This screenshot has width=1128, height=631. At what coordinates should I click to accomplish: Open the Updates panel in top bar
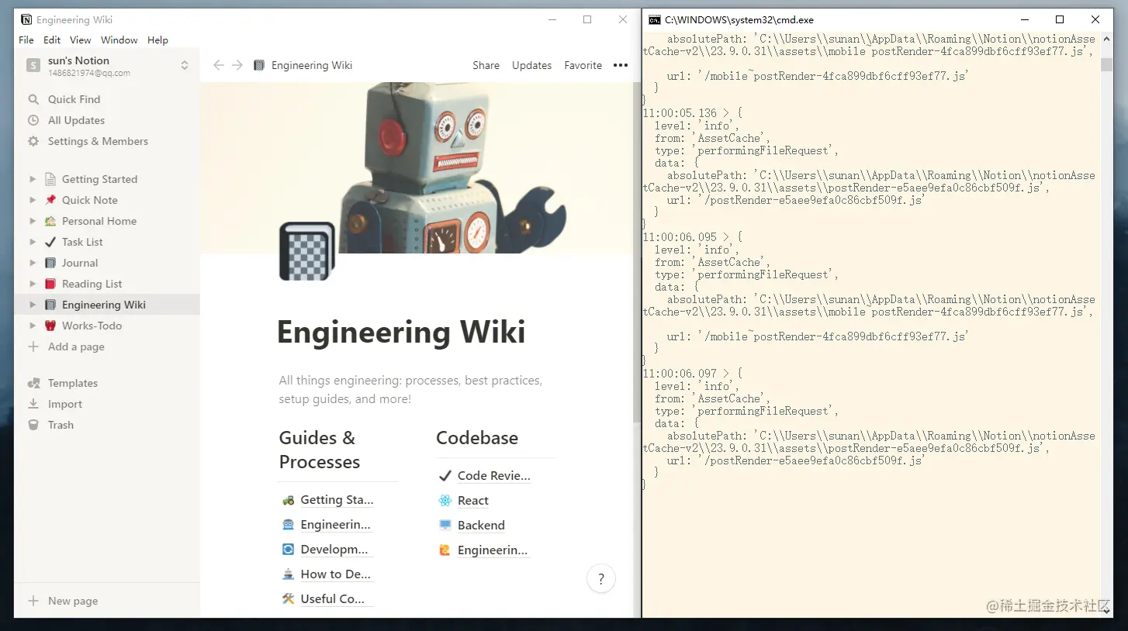click(x=532, y=65)
